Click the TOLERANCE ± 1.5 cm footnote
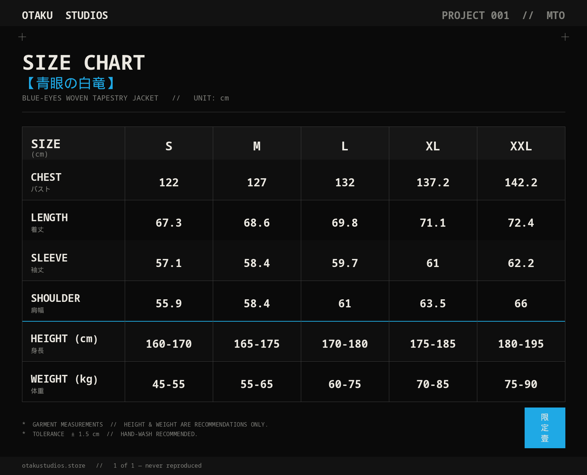 click(110, 434)
